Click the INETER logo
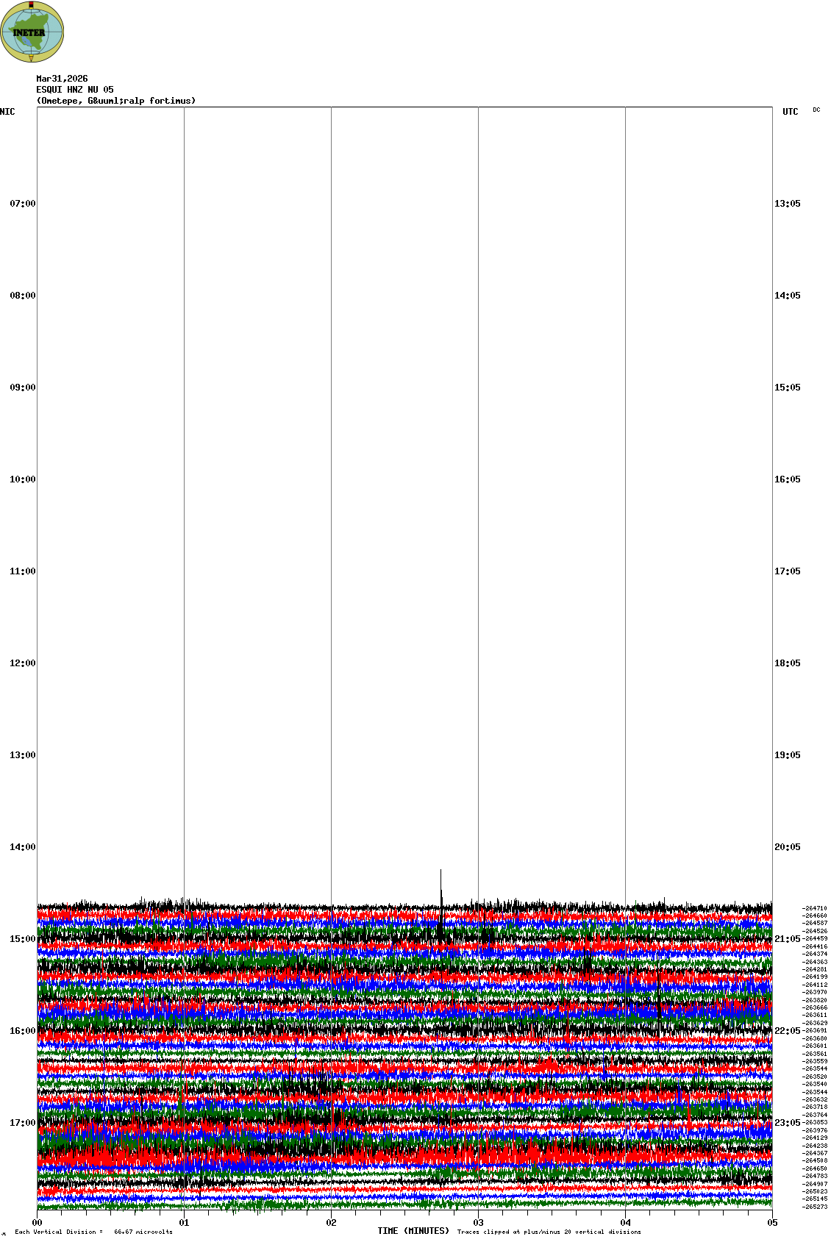831x1242 pixels. tap(32, 32)
